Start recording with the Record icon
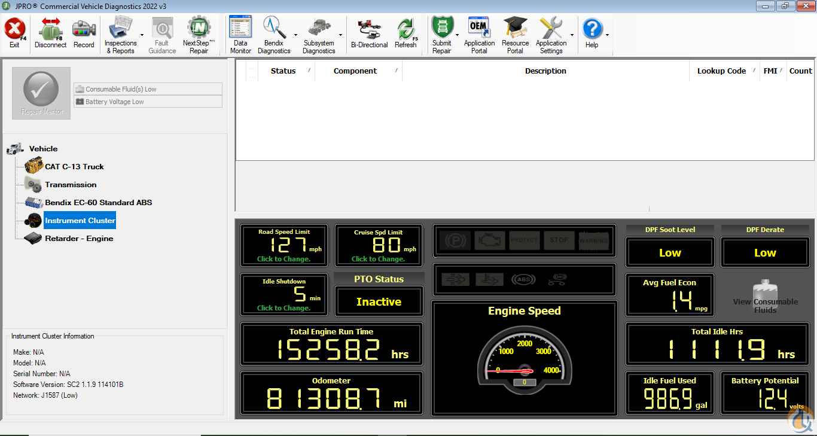The width and height of the screenshot is (817, 436). click(x=84, y=33)
